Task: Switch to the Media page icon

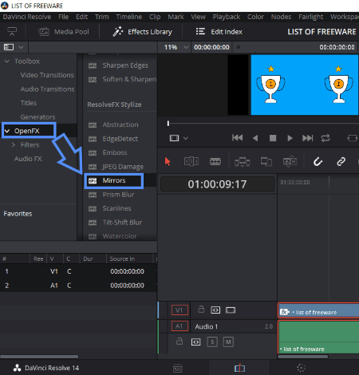Action: (x=178, y=369)
